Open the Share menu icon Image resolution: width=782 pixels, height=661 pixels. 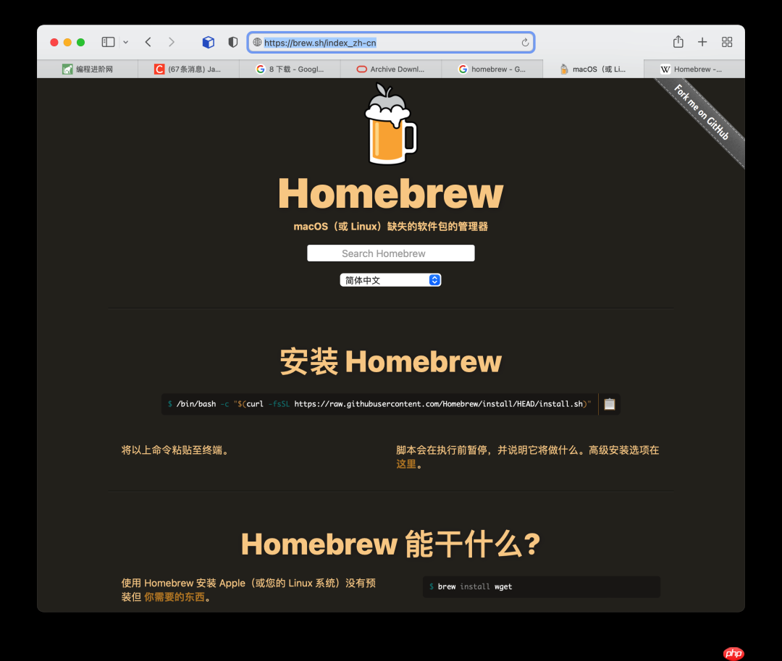(678, 42)
